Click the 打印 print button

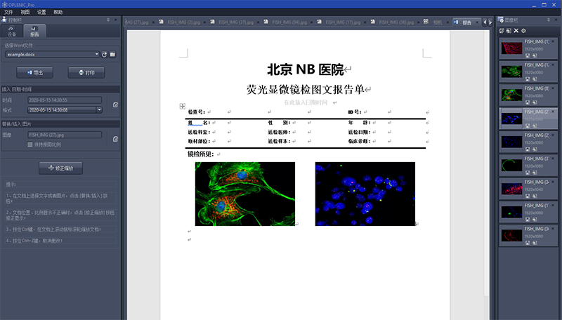pos(86,72)
